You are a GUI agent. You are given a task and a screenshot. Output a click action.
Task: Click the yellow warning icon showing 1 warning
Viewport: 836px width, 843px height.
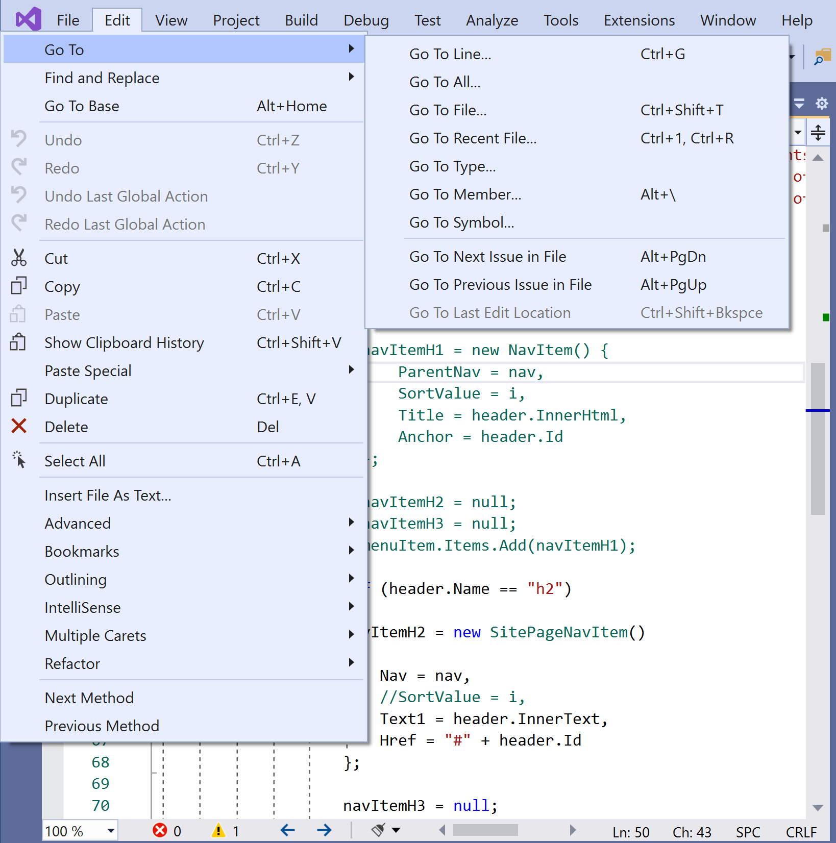click(x=218, y=830)
